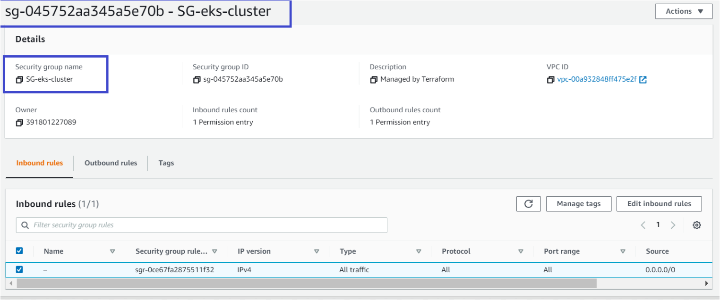
Task: Sort by Security group rule ID column
Action: tap(214, 251)
